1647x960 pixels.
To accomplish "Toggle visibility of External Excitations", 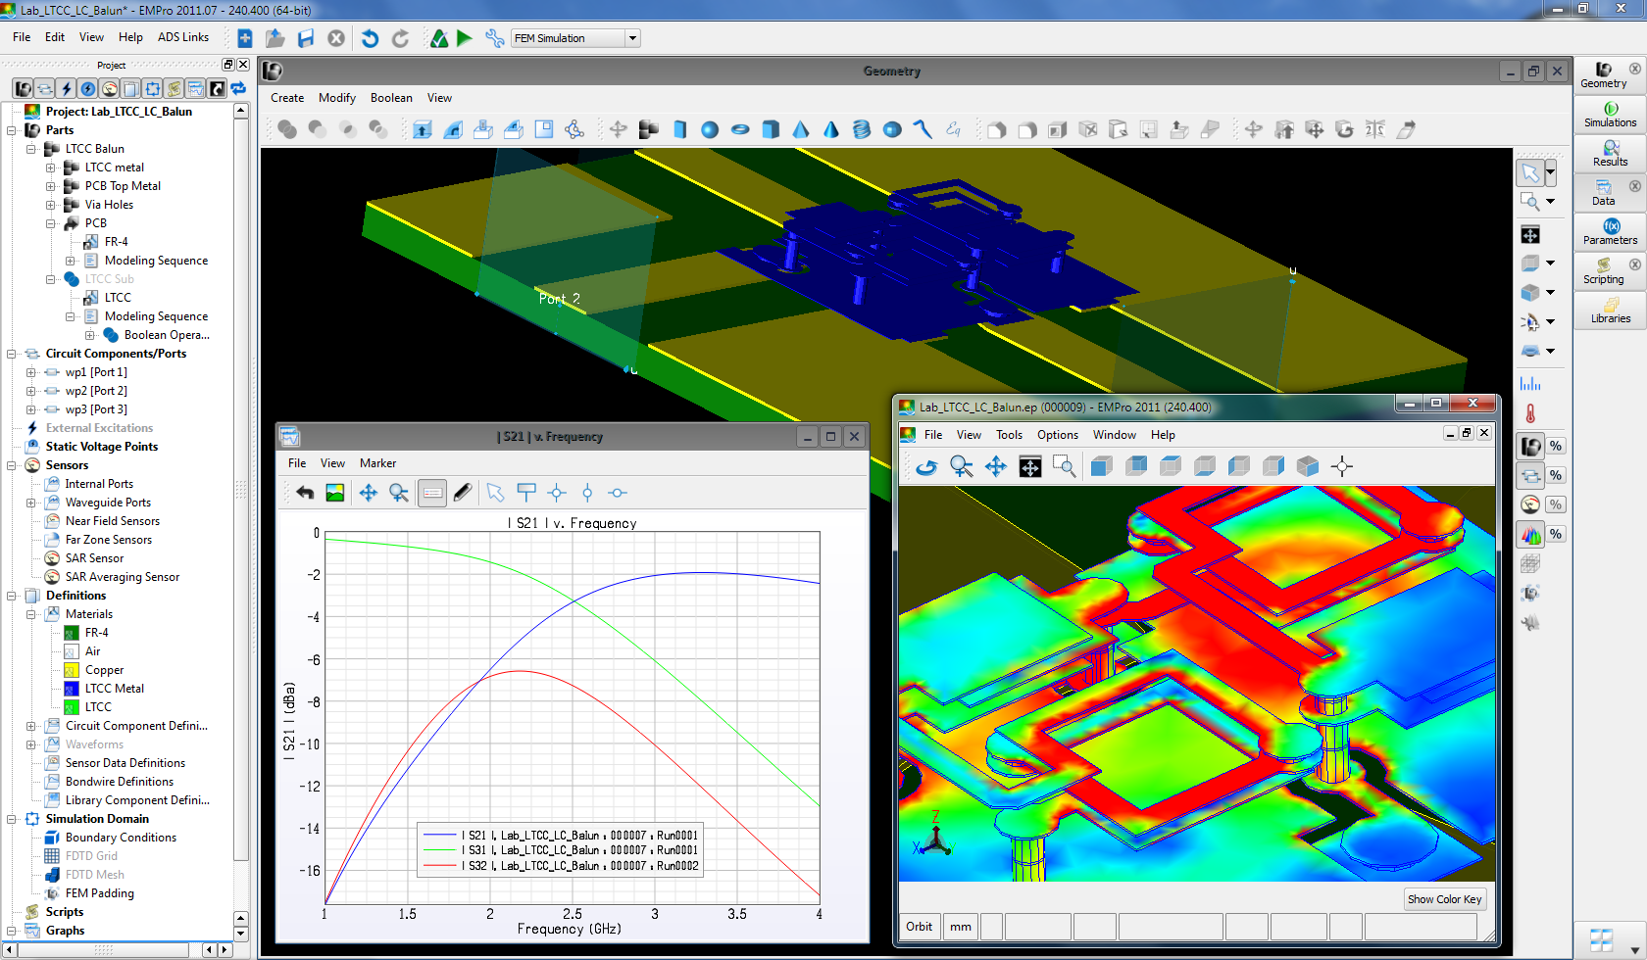I will point(32,427).
